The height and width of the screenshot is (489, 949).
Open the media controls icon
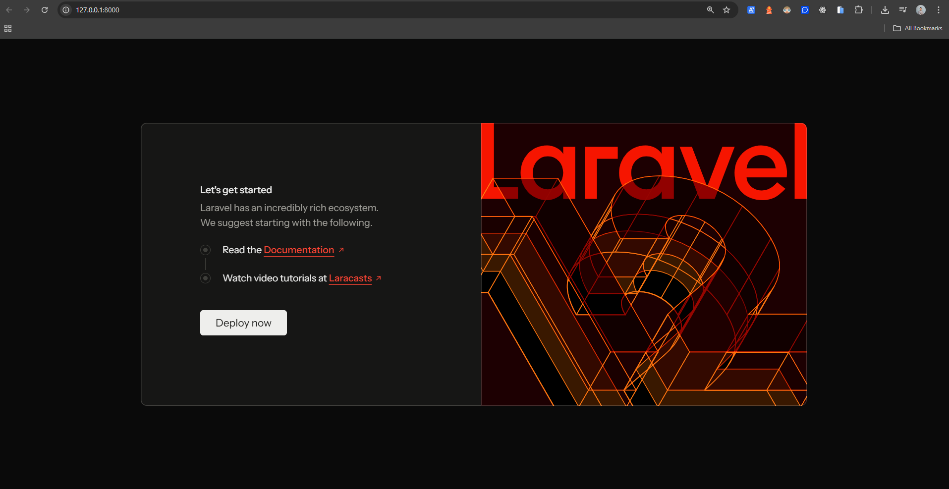pos(903,10)
